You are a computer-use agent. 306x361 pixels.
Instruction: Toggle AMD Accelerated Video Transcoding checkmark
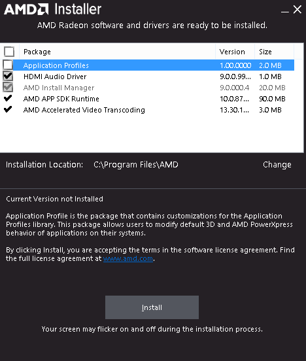pyautogui.click(x=8, y=109)
